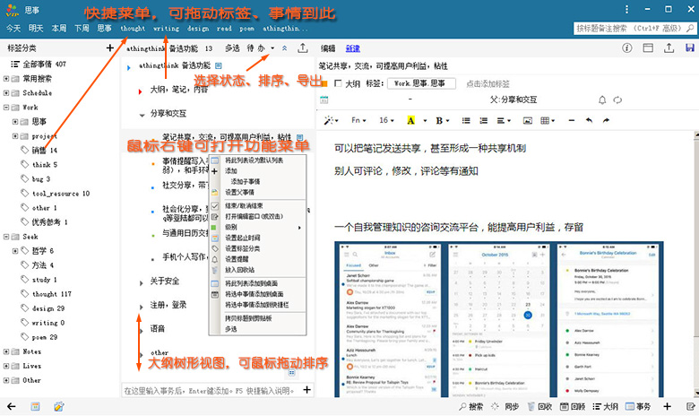Click the repeat cycle icon in editor
This screenshot has width=699, height=416.
tap(617, 100)
